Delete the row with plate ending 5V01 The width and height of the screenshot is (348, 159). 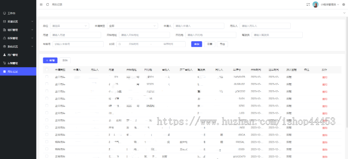pos(325,99)
